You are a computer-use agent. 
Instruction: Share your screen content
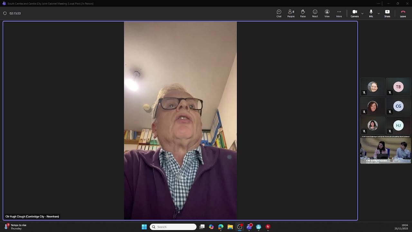point(387,14)
